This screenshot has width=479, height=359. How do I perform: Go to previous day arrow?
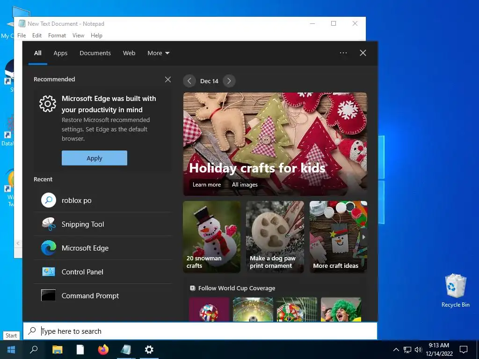pyautogui.click(x=189, y=81)
